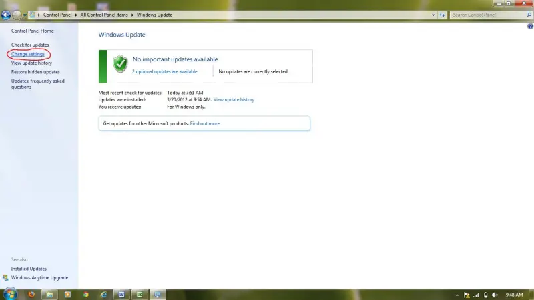Click Find out more link
534x300 pixels.
coord(205,123)
